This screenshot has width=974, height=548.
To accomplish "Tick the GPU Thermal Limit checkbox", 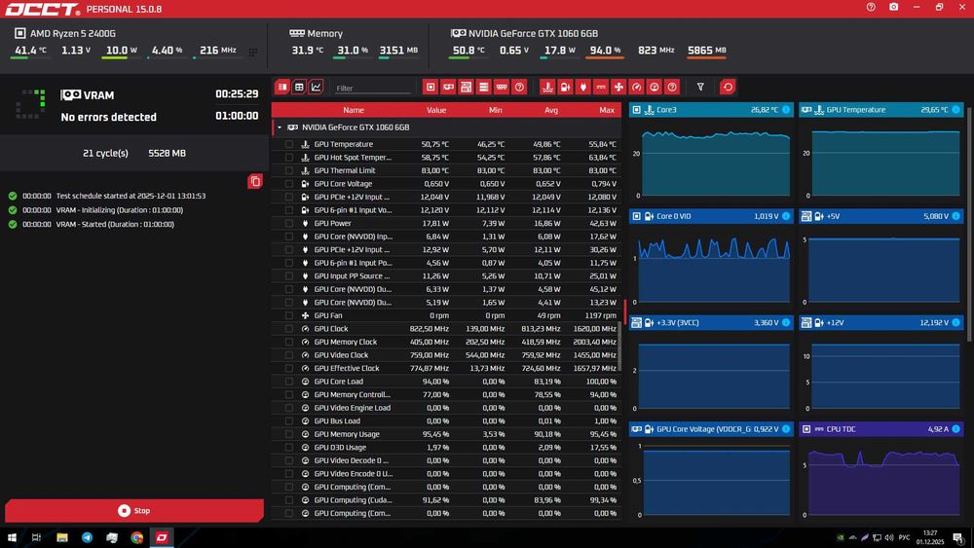I will coord(289,170).
